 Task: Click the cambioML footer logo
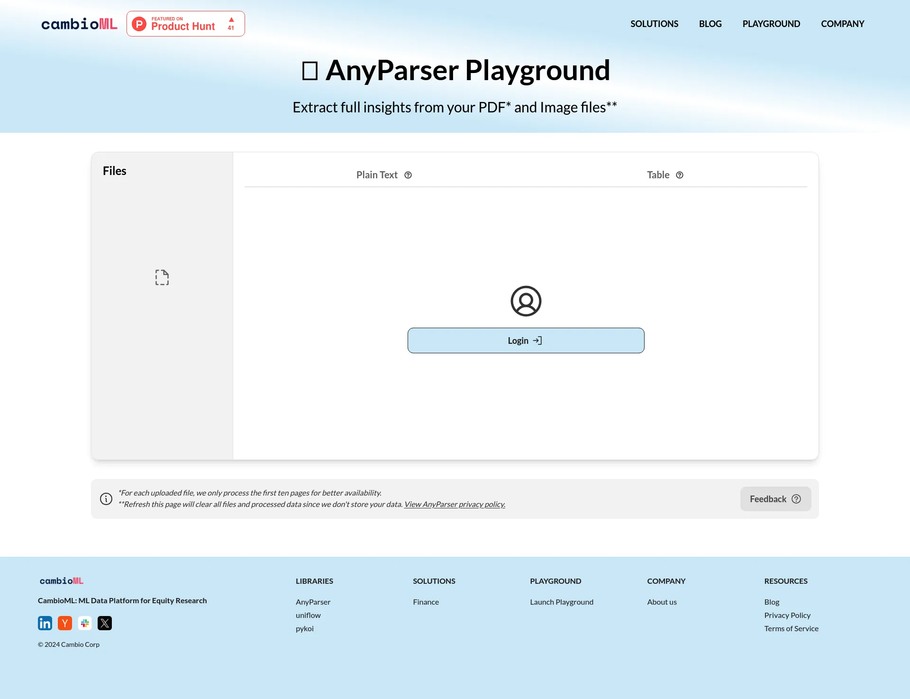(62, 581)
